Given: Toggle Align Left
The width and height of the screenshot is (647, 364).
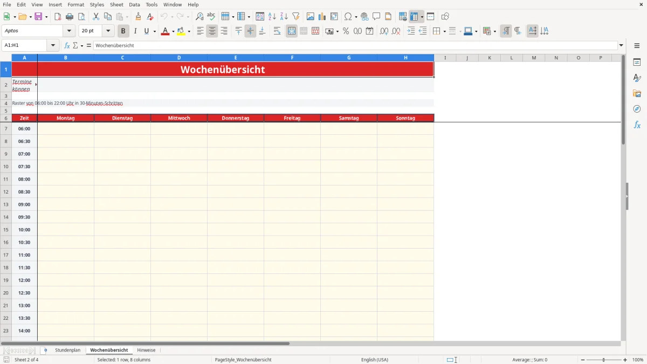Looking at the screenshot, I should coord(200,31).
